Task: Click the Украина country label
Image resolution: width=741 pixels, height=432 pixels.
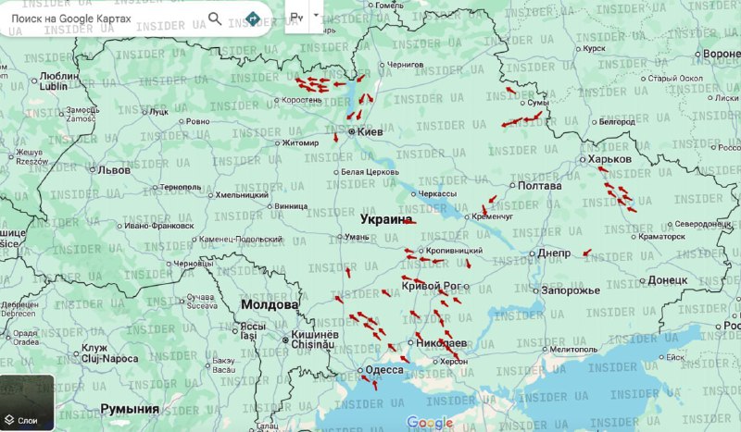Action: [x=384, y=220]
